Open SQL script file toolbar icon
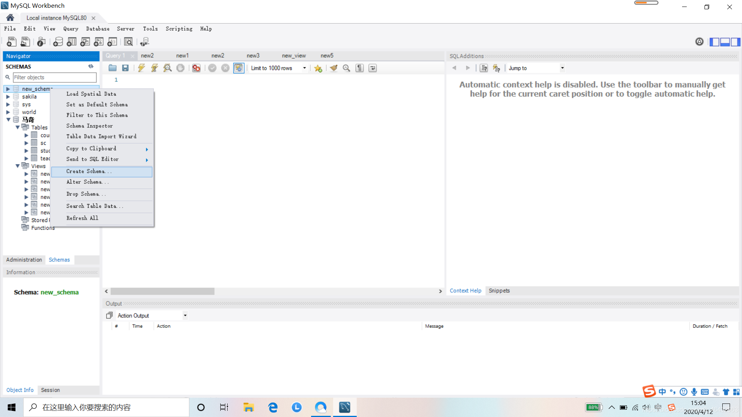 [x=26, y=42]
